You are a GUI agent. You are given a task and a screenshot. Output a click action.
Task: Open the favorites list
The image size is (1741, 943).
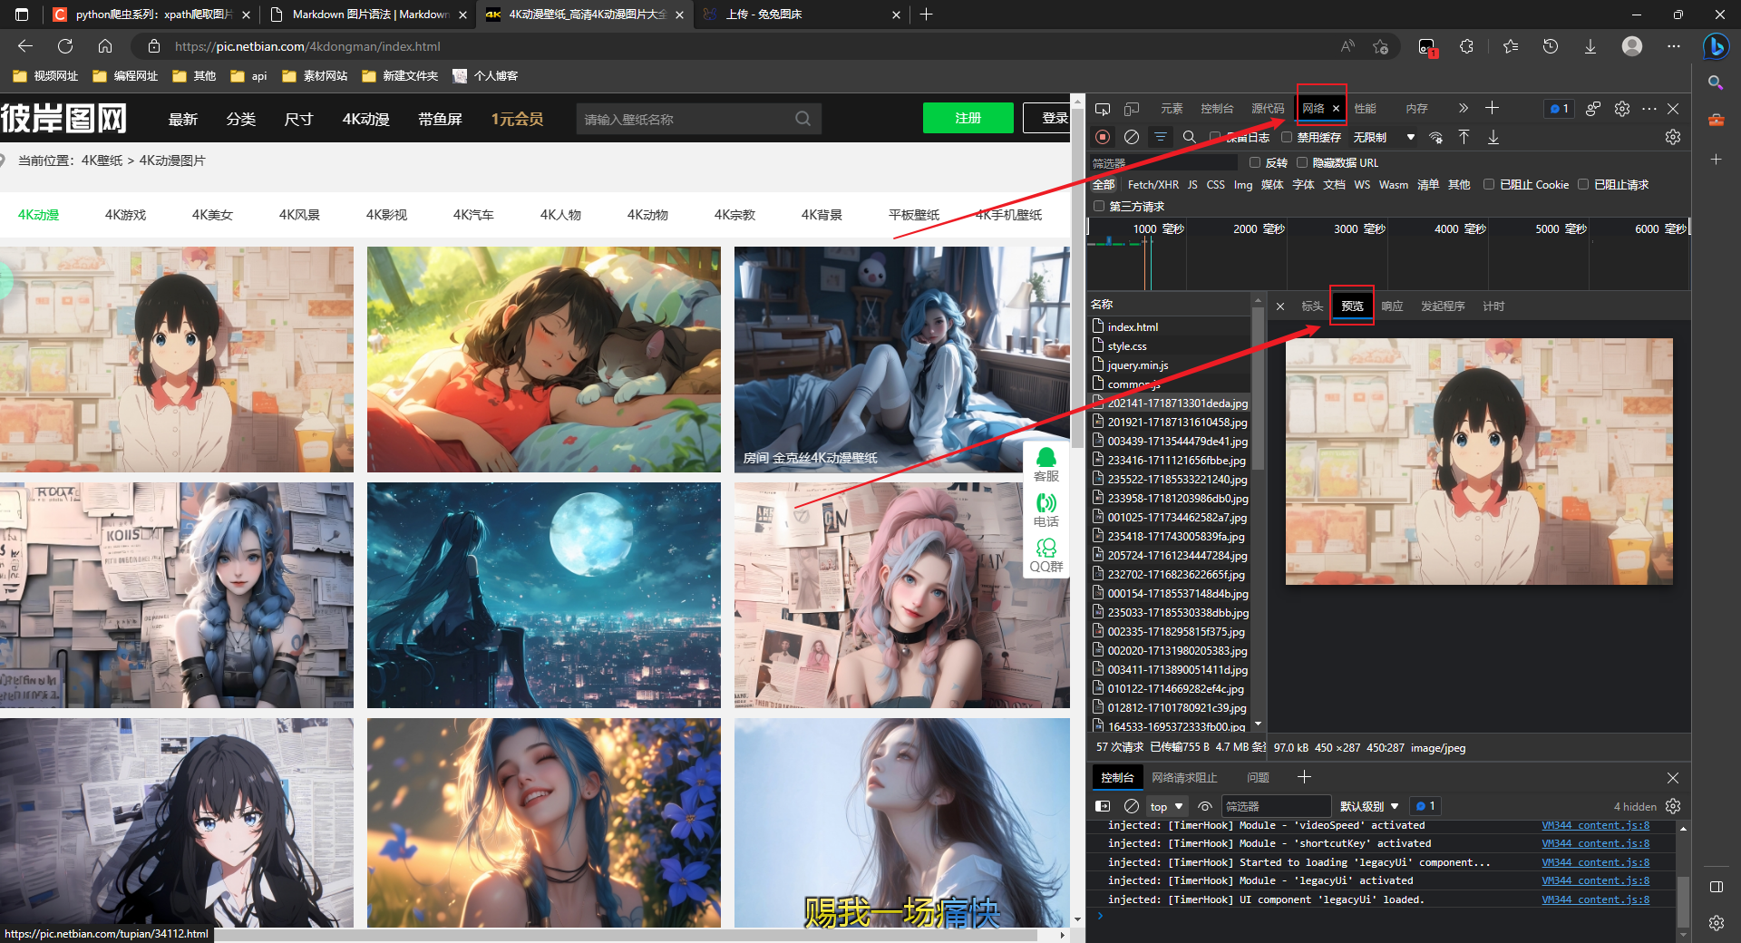(x=1511, y=46)
